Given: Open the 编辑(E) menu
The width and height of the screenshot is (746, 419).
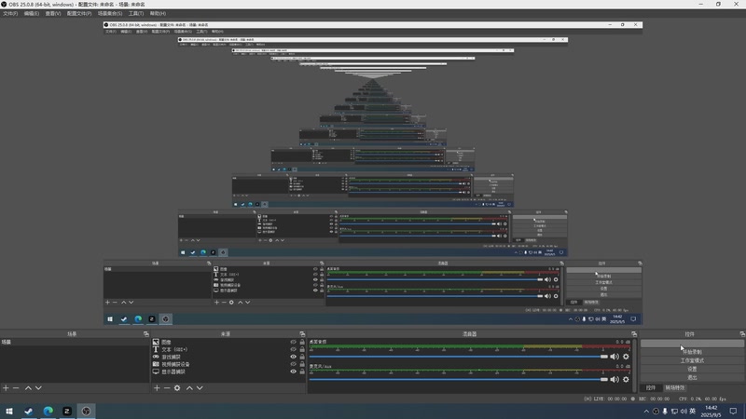Looking at the screenshot, I should click(x=32, y=13).
